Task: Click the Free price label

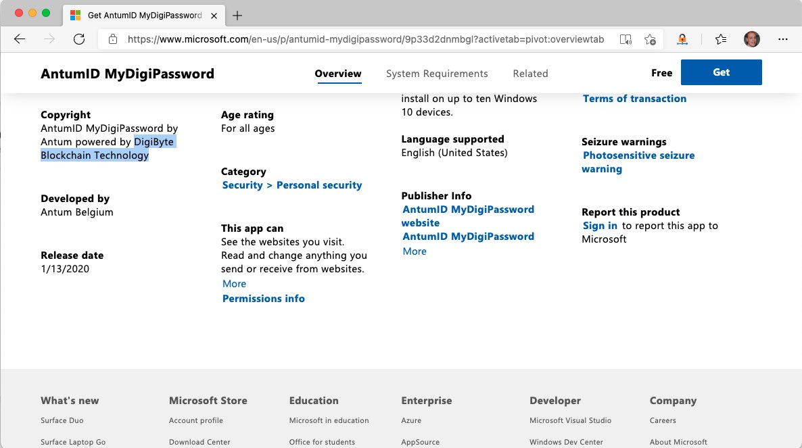Action: click(x=661, y=73)
